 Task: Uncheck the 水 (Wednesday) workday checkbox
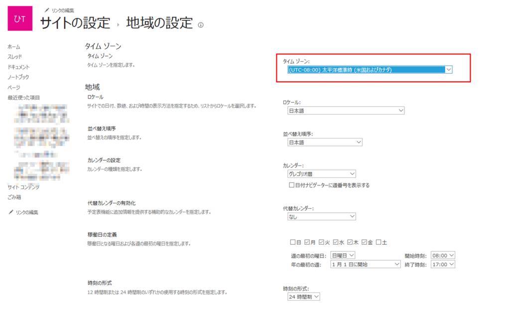[x=336, y=242]
